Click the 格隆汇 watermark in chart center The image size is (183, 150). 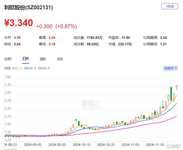click(91, 104)
